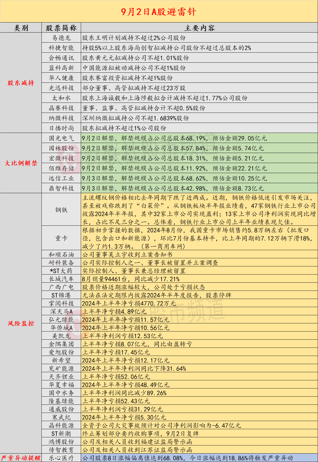The width and height of the screenshot is (318, 462).
Task: Click content 股东王明计划减持不超过2%公司股份
Action: click(134, 38)
